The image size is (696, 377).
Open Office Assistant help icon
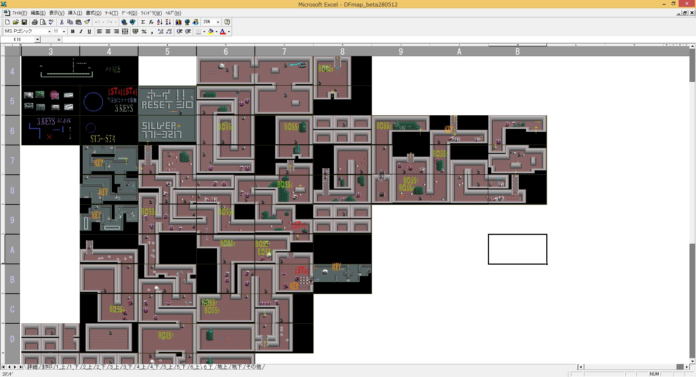227,22
